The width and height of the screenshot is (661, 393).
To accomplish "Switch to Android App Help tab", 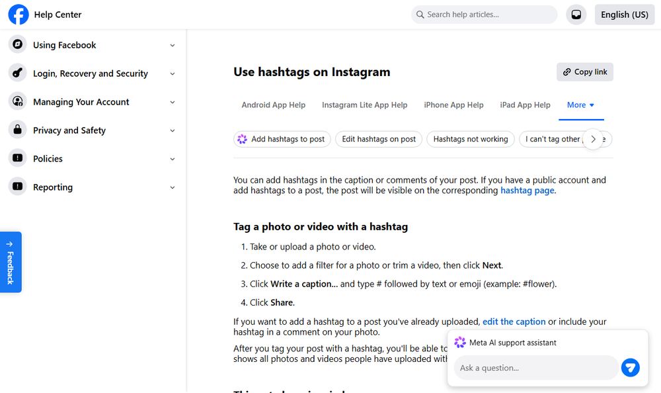I will click(x=273, y=105).
